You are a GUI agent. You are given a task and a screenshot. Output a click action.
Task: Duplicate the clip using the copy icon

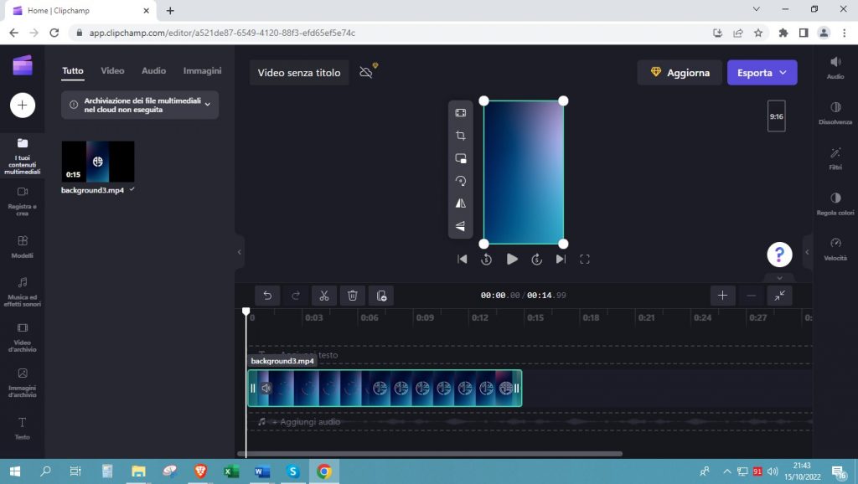pyautogui.click(x=381, y=296)
